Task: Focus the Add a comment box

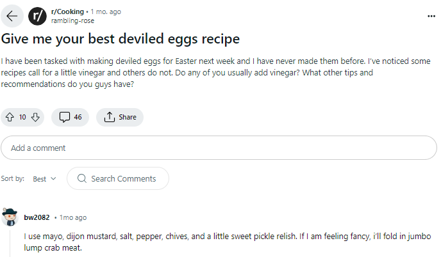Action: [x=219, y=148]
